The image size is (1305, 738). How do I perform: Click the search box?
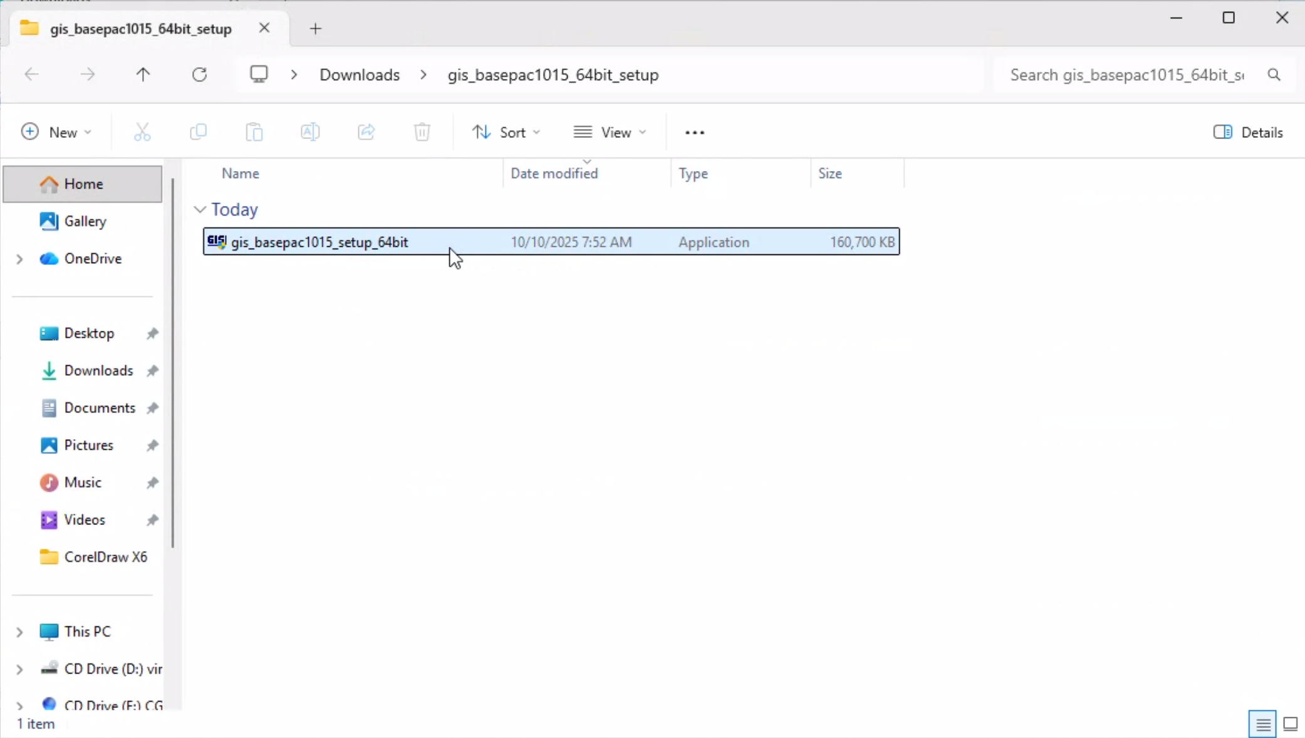[1128, 74]
